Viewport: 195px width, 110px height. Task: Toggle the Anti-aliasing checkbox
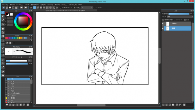[x=60, y=8]
